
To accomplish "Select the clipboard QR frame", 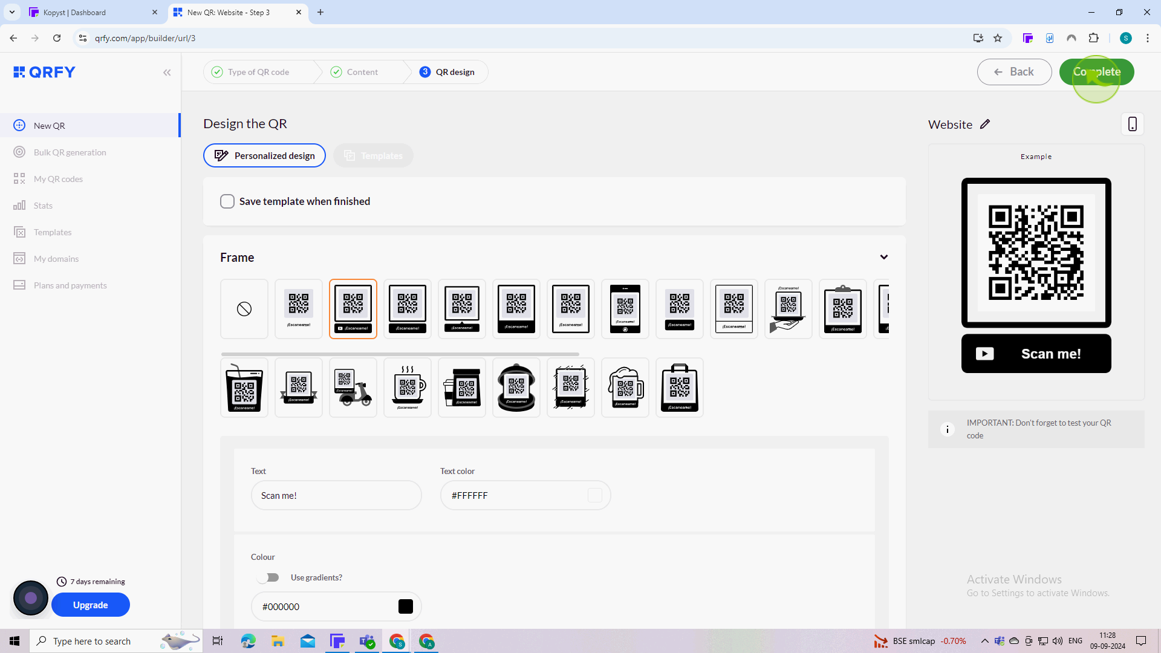I will [x=843, y=309].
